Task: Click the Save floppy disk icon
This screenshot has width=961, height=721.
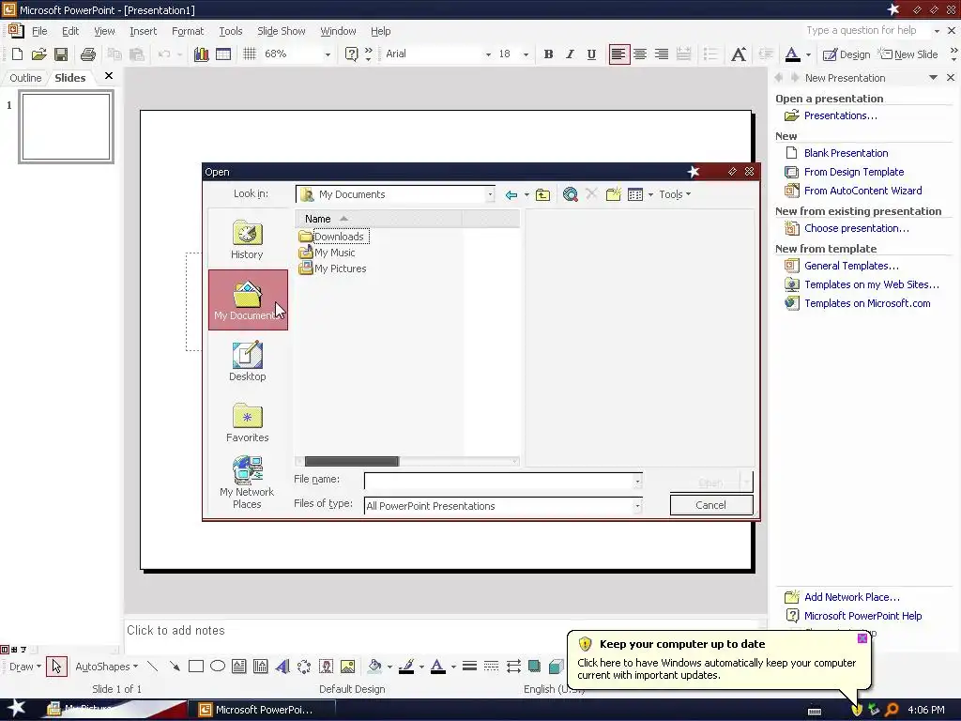Action: [61, 54]
